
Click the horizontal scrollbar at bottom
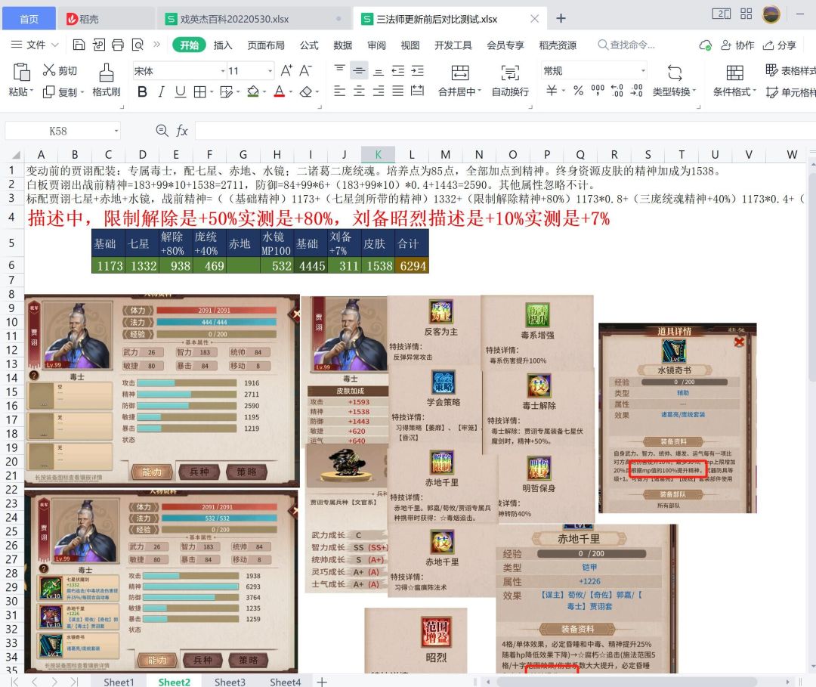coord(627,681)
